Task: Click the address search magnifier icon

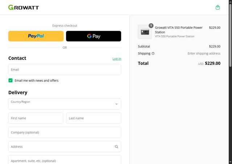Action: click(116, 147)
